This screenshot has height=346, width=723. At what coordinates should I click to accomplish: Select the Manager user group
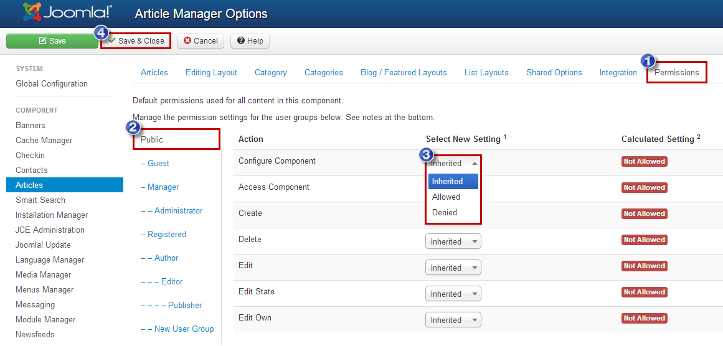point(159,187)
